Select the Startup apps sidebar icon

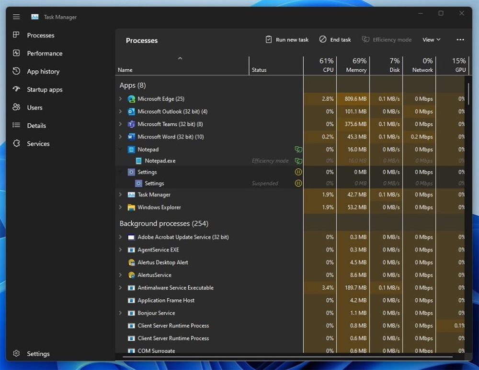click(x=16, y=89)
